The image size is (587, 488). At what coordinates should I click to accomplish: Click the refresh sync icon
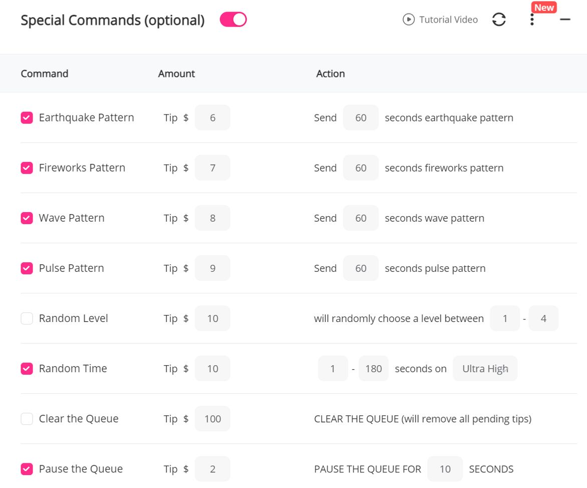coord(499,20)
